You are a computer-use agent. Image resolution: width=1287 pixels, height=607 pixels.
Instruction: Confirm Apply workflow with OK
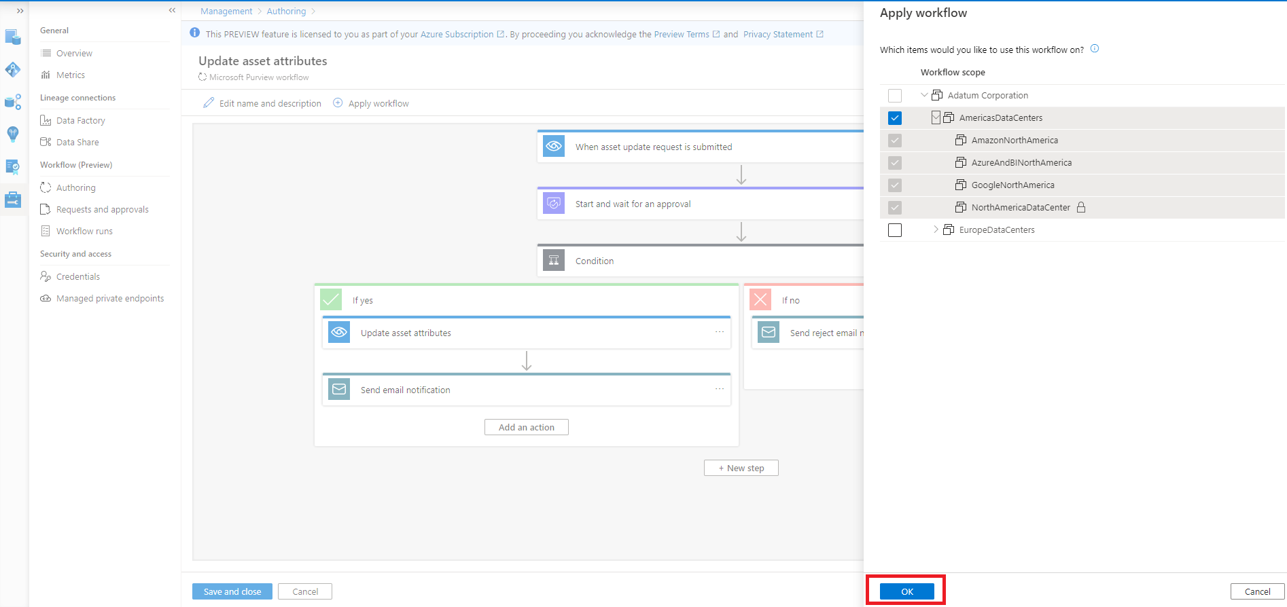tap(907, 591)
